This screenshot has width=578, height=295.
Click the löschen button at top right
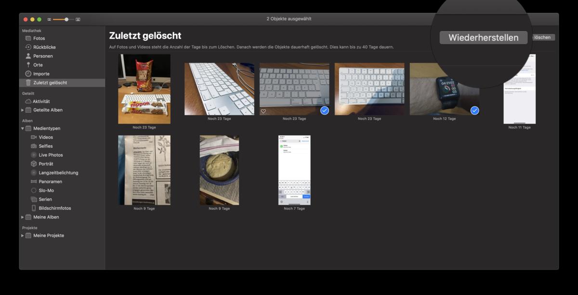tap(542, 38)
